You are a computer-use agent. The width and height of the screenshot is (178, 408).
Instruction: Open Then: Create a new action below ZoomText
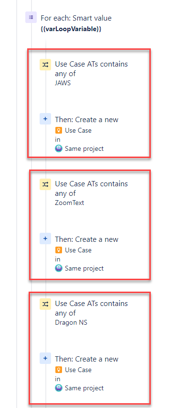[x=86, y=239]
